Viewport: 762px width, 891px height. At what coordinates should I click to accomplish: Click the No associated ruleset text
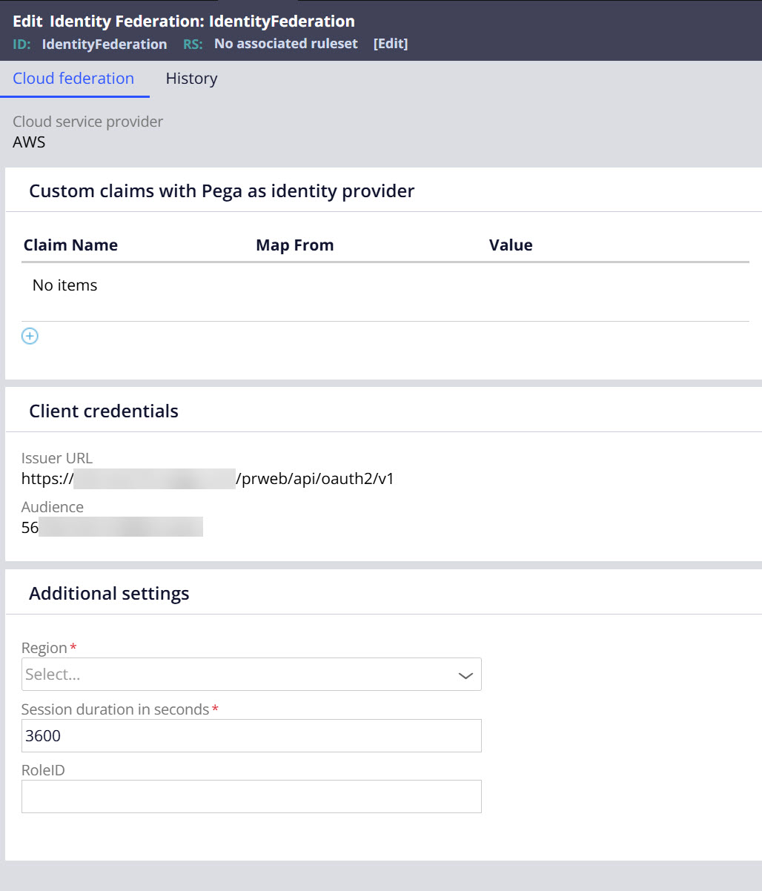285,44
